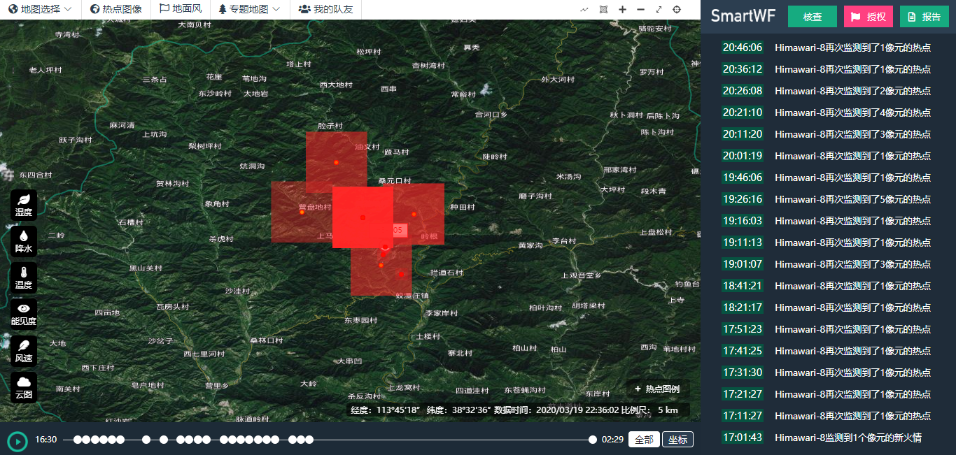Open the 地图选择 dropdown
Screen dimensions: 956x455
pos(41,9)
